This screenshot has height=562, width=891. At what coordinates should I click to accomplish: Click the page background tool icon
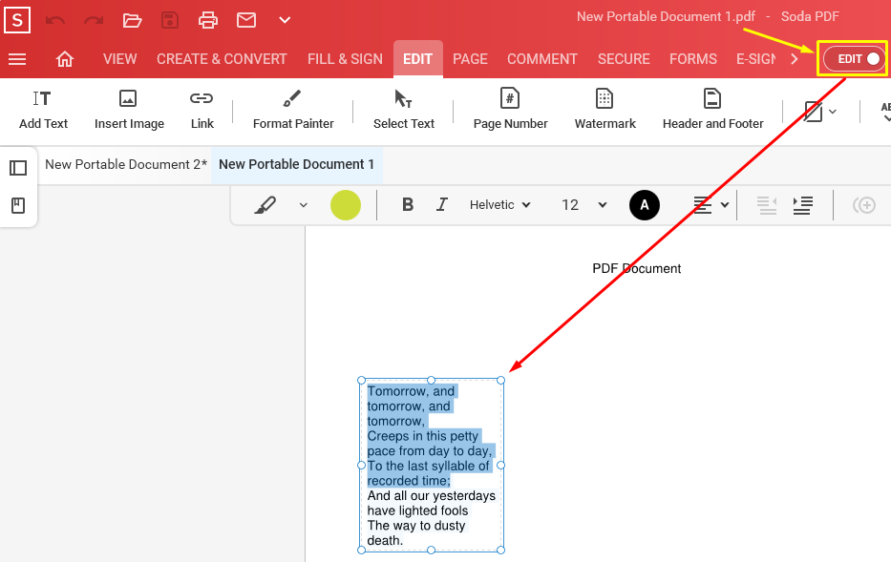[x=813, y=112]
